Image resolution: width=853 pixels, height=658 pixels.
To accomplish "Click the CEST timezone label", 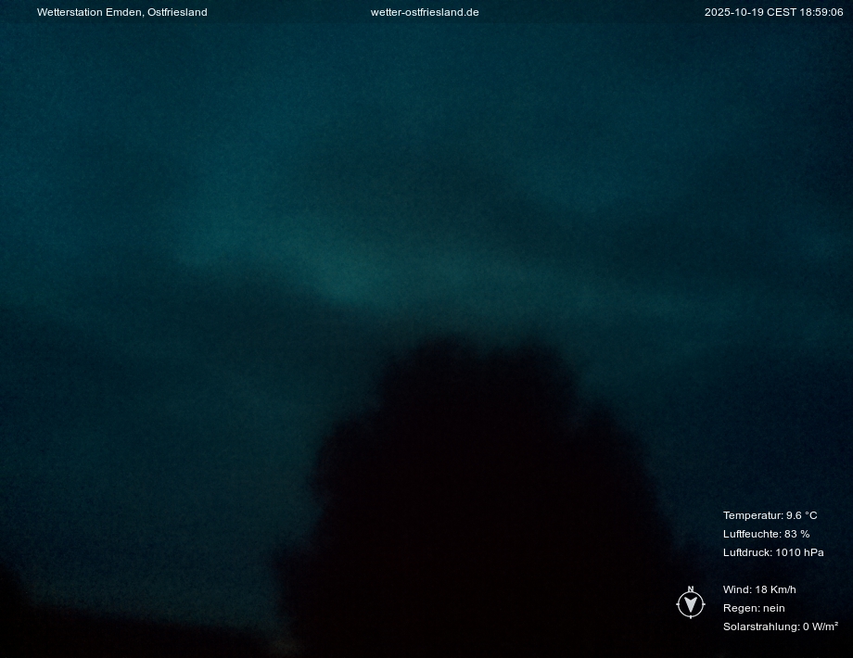I will click(x=781, y=12).
